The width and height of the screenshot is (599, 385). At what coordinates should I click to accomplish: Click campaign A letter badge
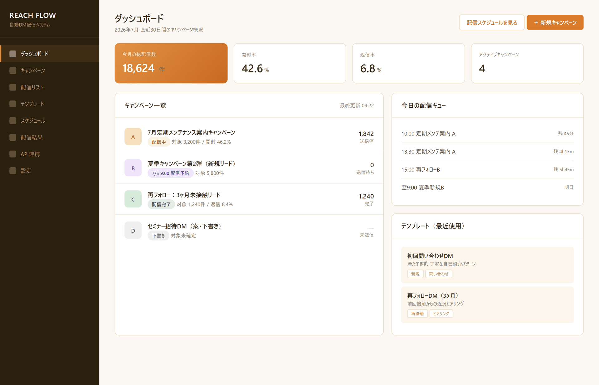[x=133, y=137]
